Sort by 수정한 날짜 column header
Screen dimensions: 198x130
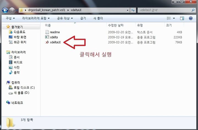click(116, 26)
